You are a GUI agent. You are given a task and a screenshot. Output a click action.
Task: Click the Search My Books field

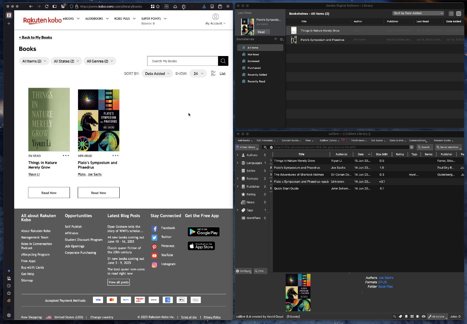(182, 61)
